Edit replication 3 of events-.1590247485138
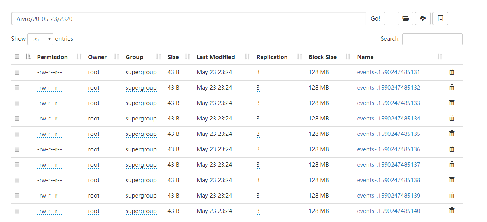Screen dimensions: 487x222 pyautogui.click(x=258, y=180)
